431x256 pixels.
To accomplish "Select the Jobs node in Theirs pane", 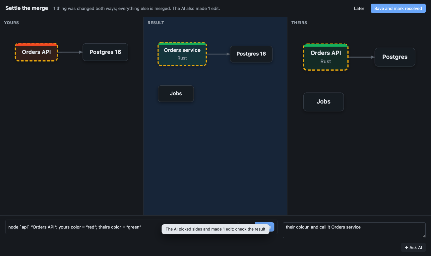I will [324, 102].
